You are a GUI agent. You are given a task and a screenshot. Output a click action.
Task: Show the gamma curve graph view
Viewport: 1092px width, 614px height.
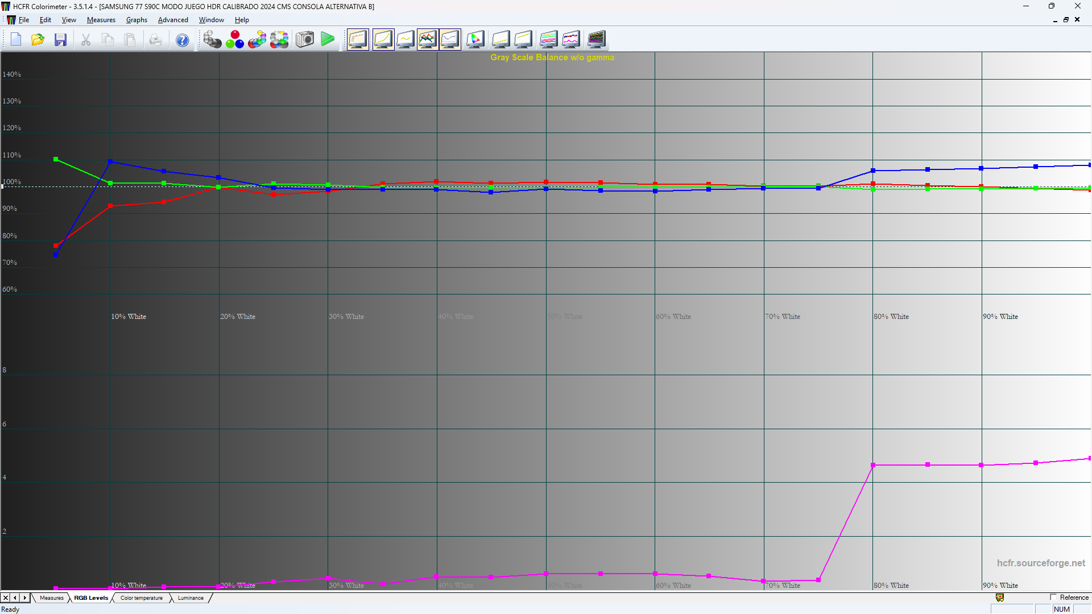[383, 39]
